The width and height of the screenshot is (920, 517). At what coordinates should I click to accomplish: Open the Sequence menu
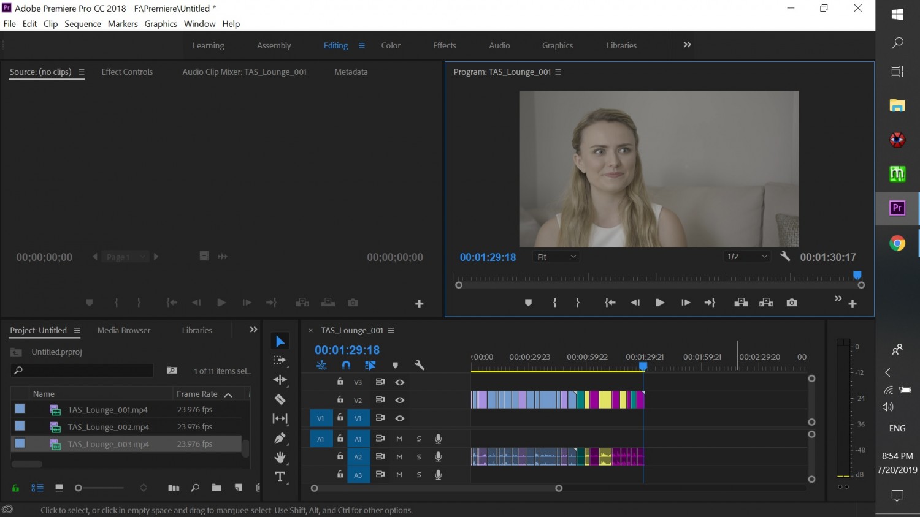click(83, 24)
